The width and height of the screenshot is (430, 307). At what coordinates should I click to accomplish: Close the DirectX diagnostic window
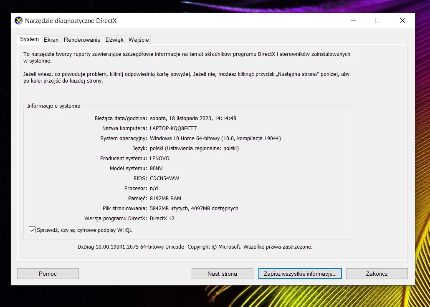pos(402,20)
